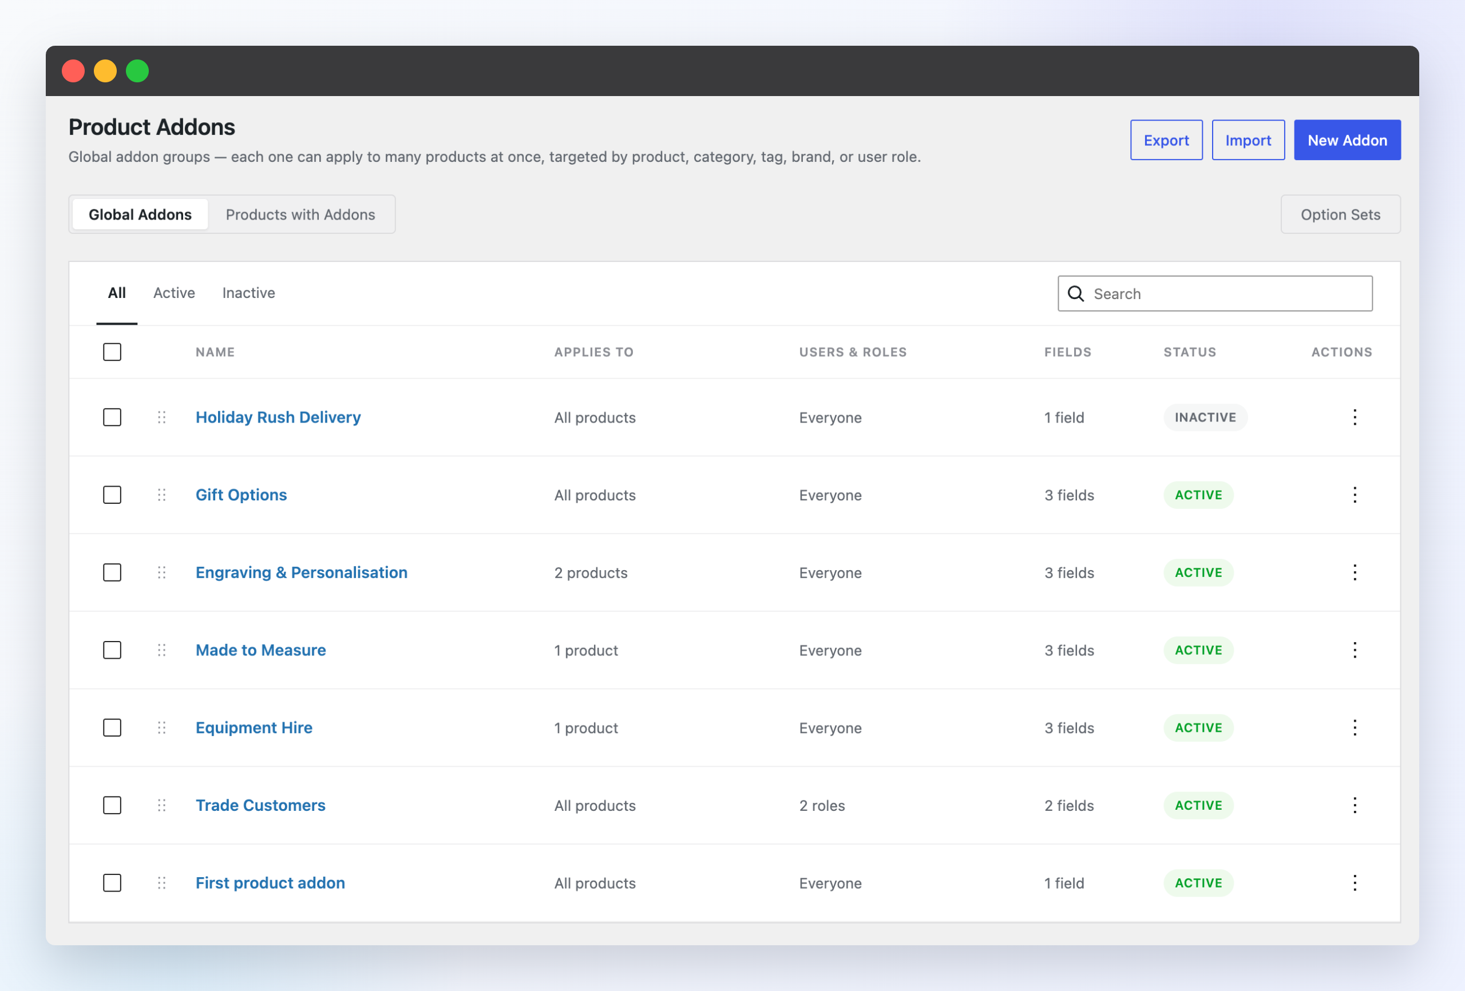Click the Trade Customers reorder handle
Viewport: 1465px width, 991px height.
click(x=161, y=805)
